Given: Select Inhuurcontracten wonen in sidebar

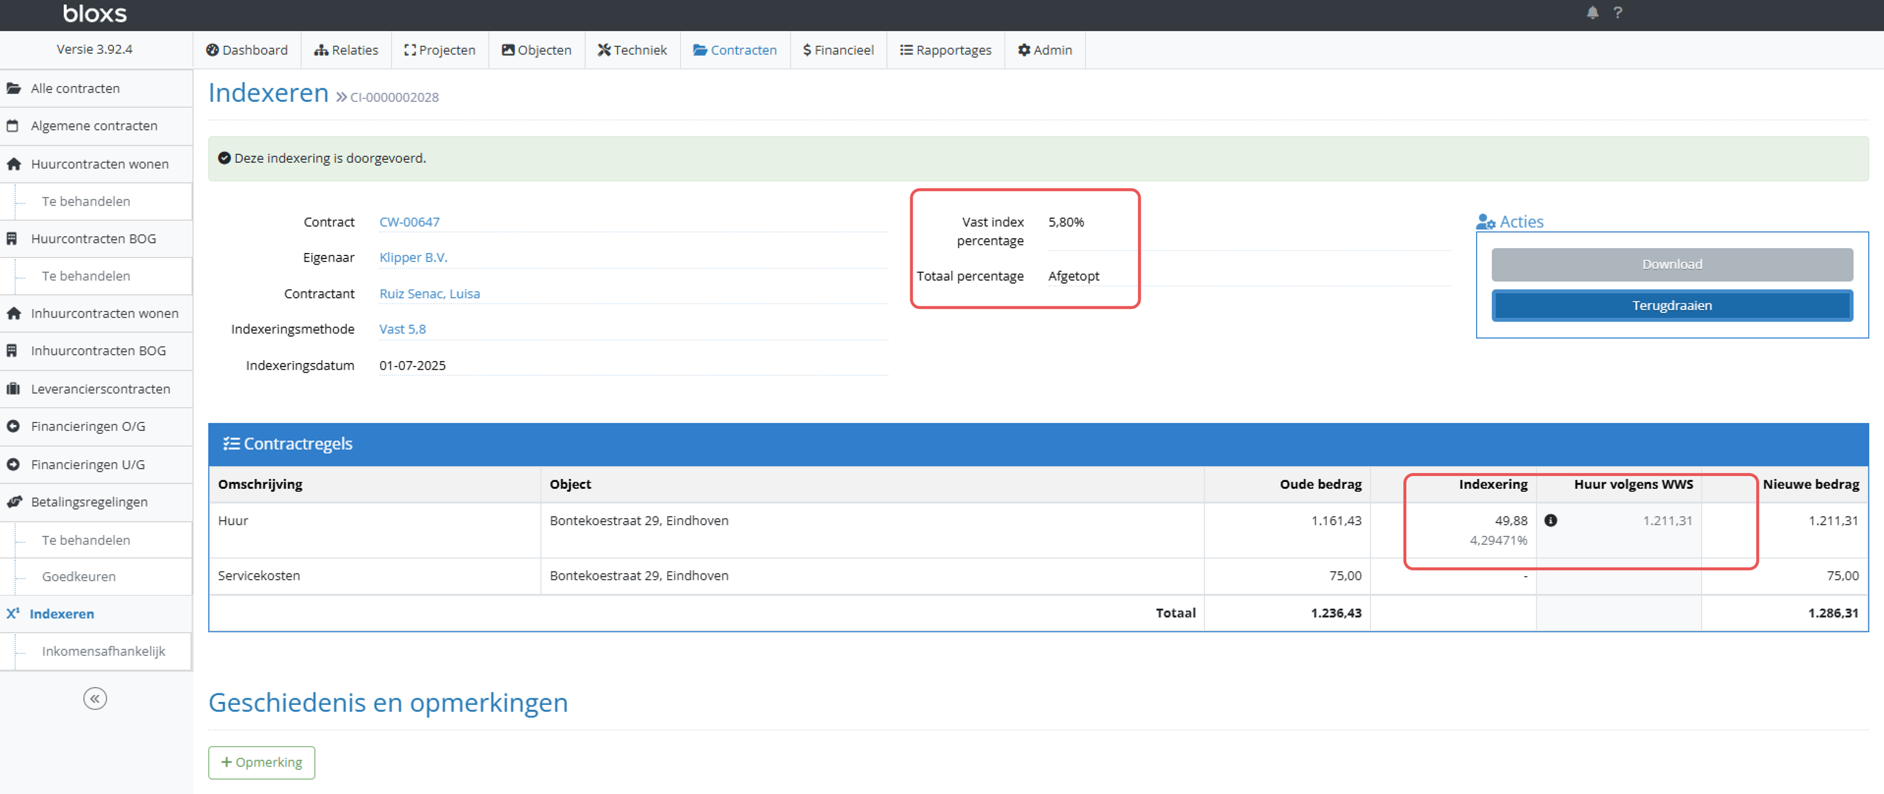Looking at the screenshot, I should 96,313.
